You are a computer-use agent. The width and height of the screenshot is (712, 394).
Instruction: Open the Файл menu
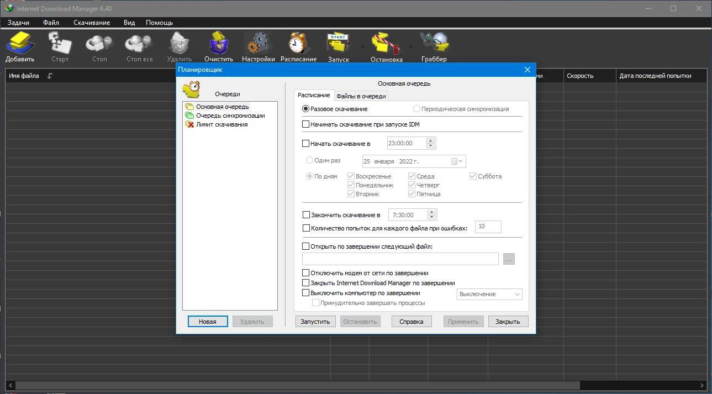point(51,23)
